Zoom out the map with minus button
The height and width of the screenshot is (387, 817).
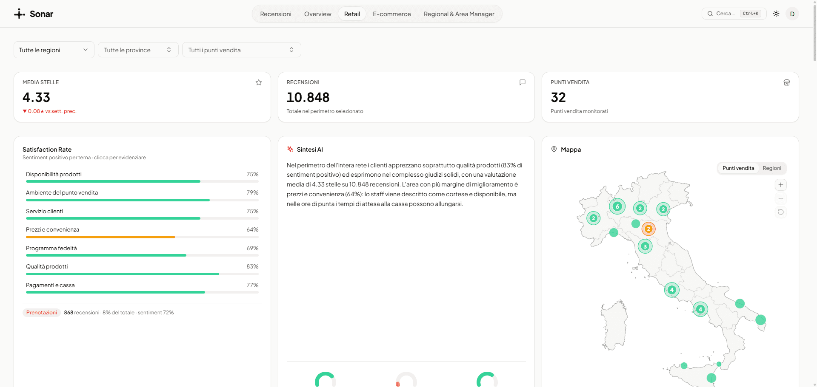[x=781, y=198]
